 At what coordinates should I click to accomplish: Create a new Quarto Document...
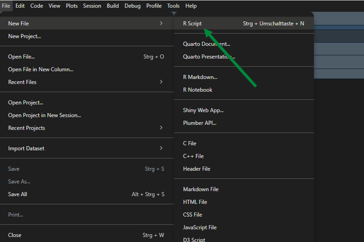point(244,44)
